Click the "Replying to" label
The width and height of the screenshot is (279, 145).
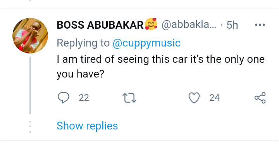pos(83,43)
